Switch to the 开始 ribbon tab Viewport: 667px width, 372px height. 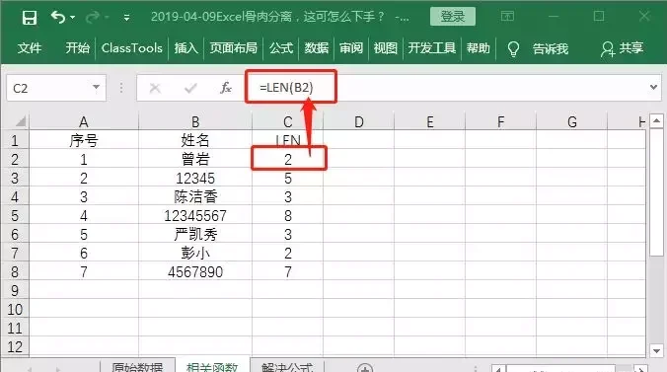click(77, 48)
